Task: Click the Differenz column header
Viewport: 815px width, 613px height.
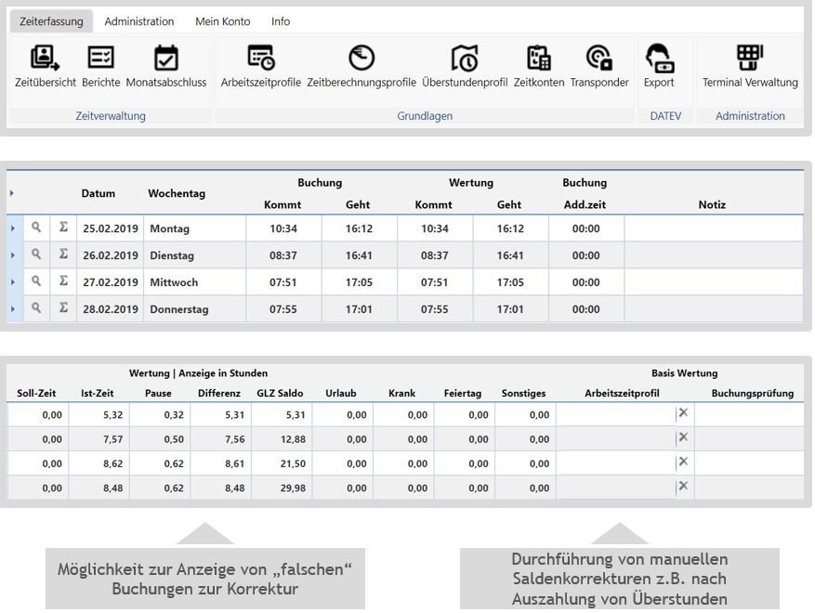Action: pos(218,393)
